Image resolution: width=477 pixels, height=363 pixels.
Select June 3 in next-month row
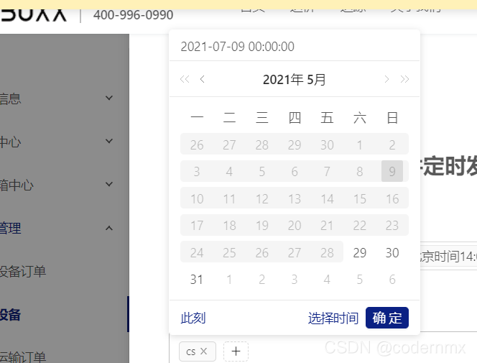[295, 280]
